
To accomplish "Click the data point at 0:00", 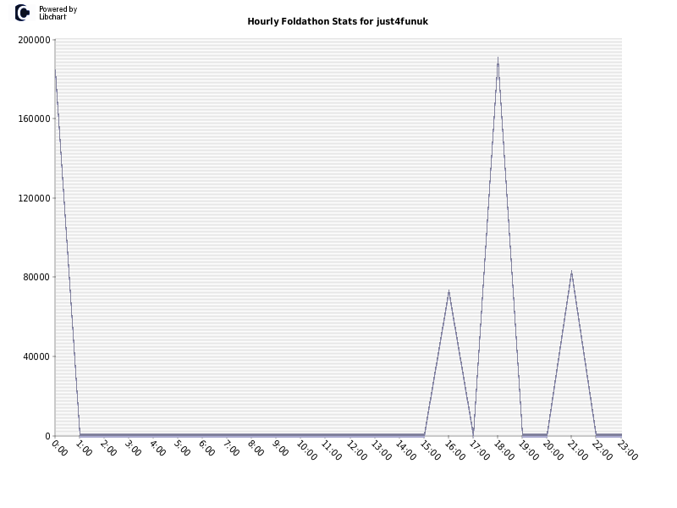I will (x=55, y=70).
